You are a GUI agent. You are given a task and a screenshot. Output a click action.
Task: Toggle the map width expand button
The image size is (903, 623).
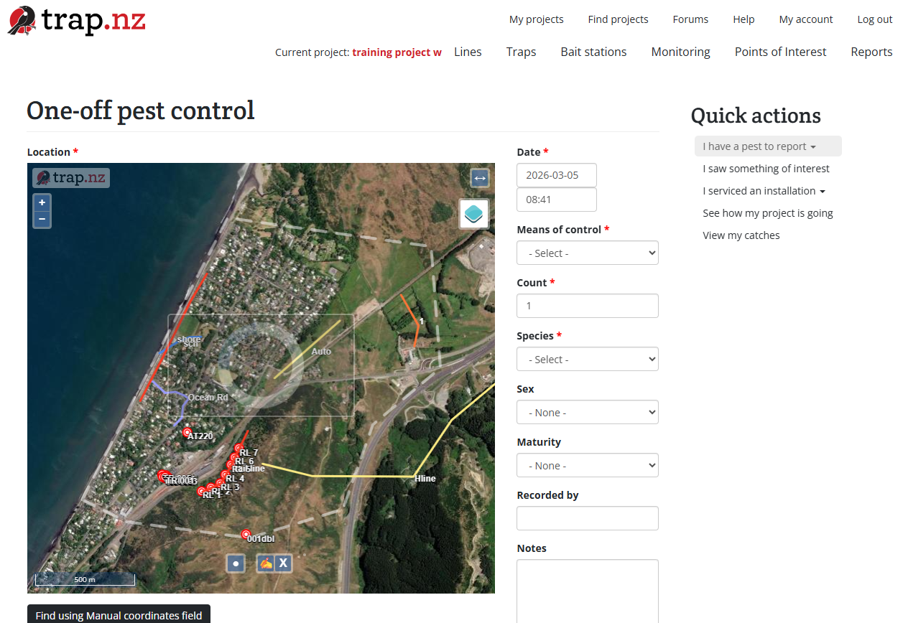(x=480, y=178)
